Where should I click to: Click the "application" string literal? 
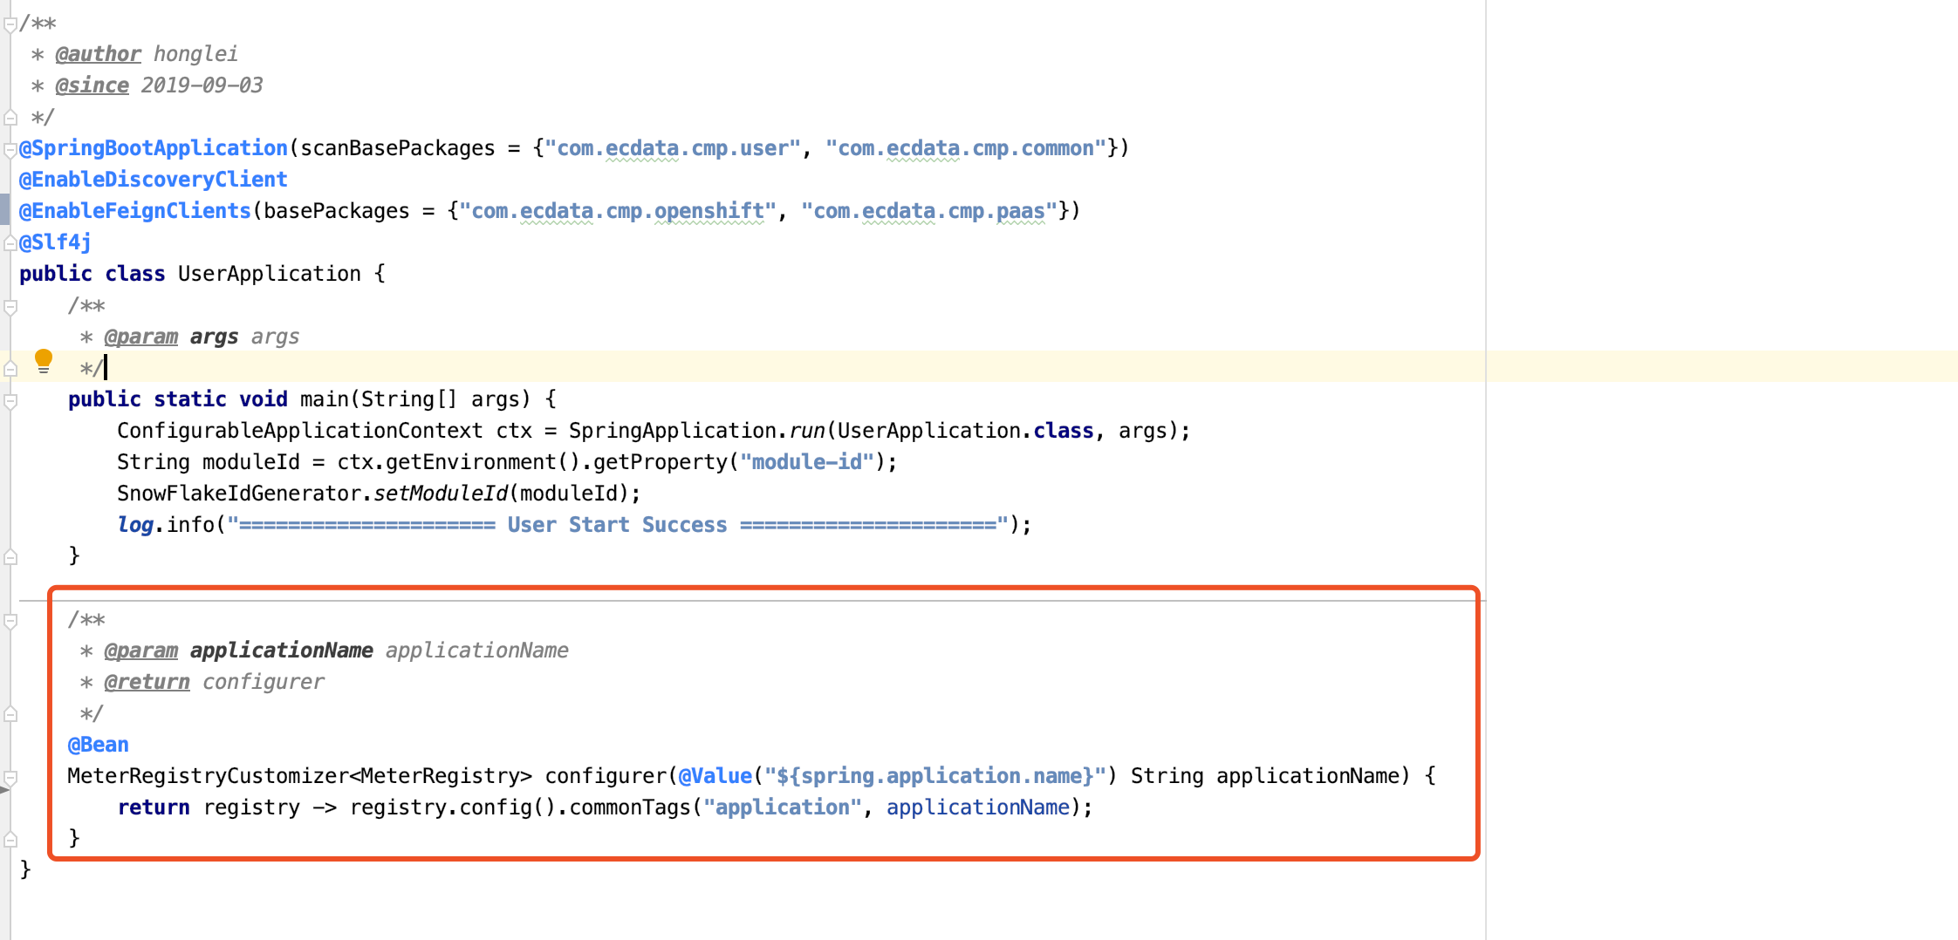coord(783,807)
